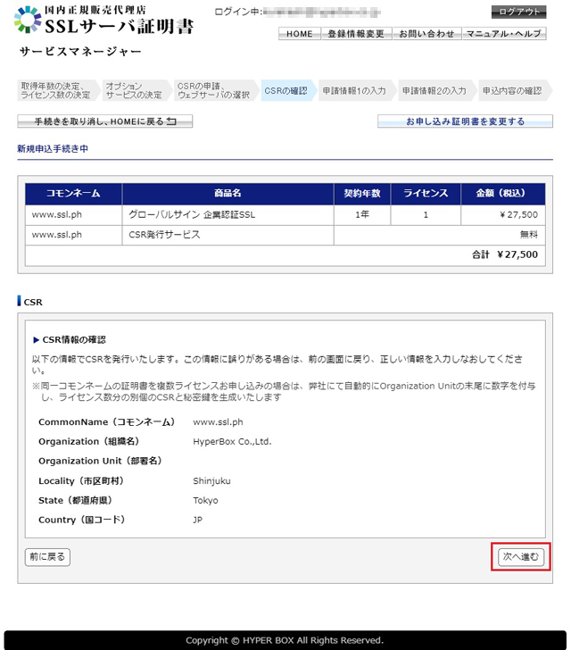Click the SSLサーバ証明書 logo
This screenshot has height=650, width=571.
(103, 21)
